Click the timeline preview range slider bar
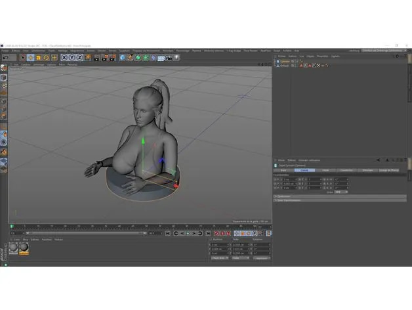Screen dimensions: 412x310 click(86, 233)
